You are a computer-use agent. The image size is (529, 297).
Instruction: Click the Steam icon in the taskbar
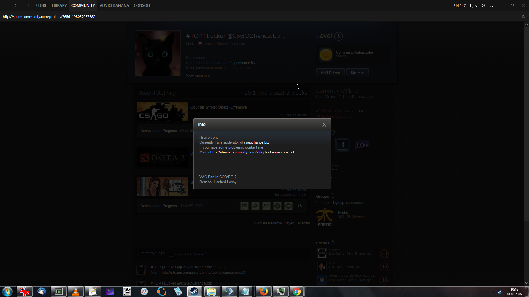click(195, 291)
